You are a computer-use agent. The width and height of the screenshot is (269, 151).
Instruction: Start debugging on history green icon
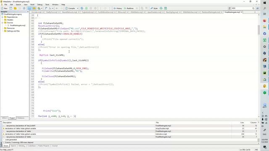(86, 8)
